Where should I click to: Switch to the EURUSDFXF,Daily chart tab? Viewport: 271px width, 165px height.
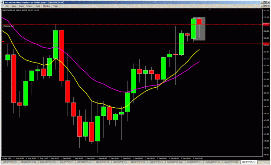tap(175, 162)
